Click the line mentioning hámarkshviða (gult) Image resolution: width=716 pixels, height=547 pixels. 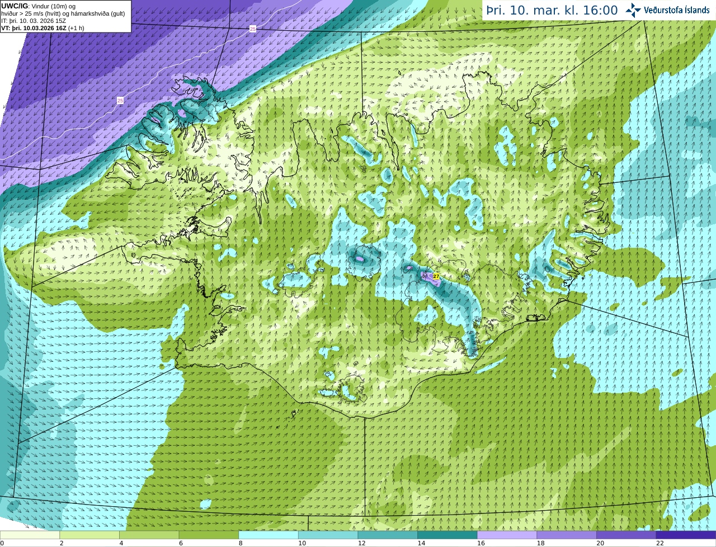63,13
